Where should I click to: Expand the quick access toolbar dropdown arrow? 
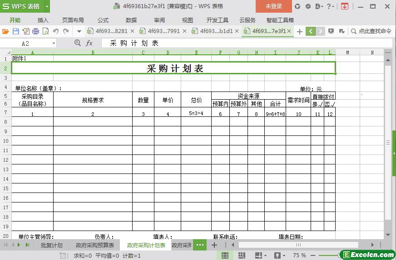pos(79,32)
